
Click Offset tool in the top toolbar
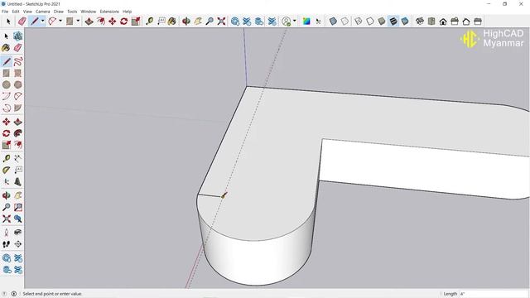point(101,22)
